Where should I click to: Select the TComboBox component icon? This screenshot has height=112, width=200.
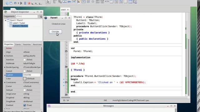click(x=102, y=2)
